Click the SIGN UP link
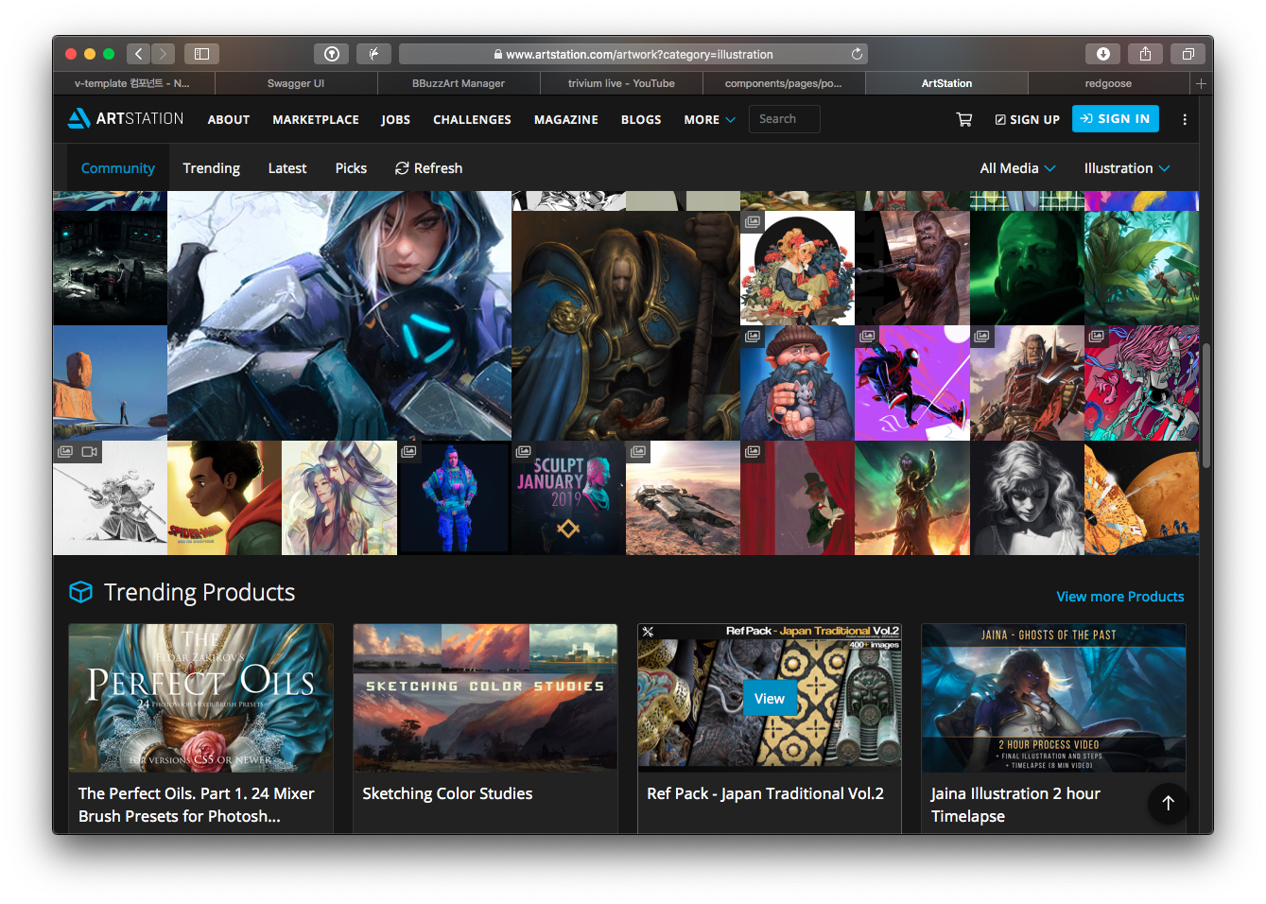1266x904 pixels. click(1027, 120)
